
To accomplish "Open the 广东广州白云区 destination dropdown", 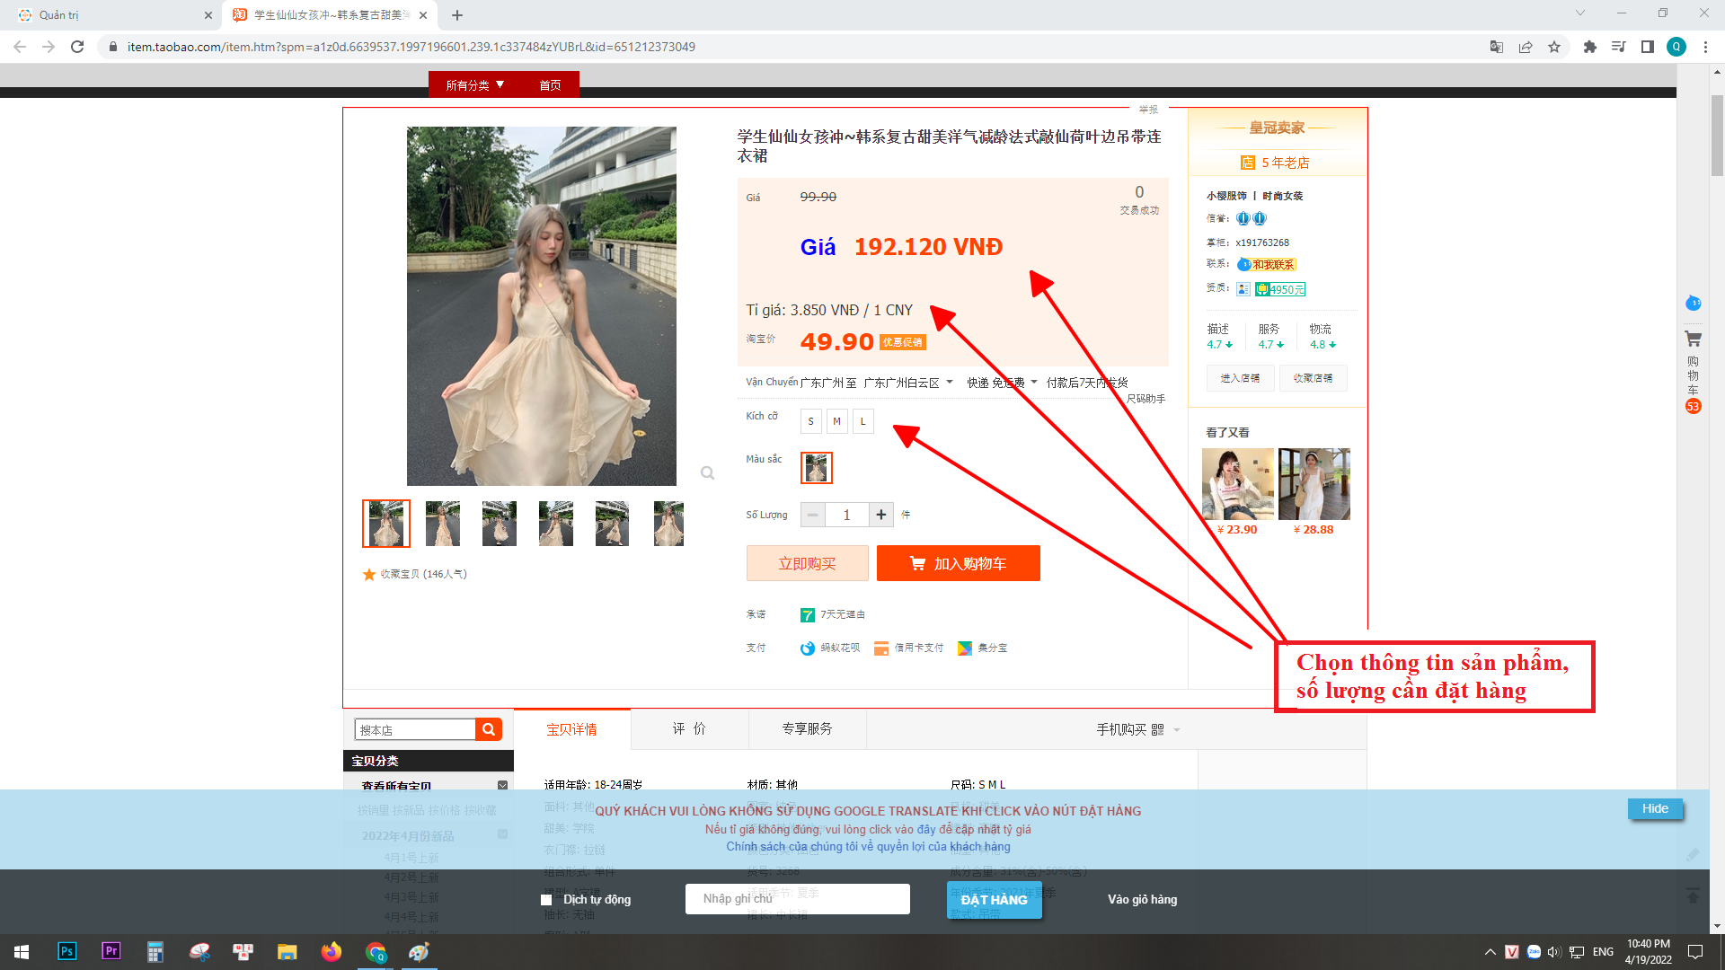I will point(908,383).
